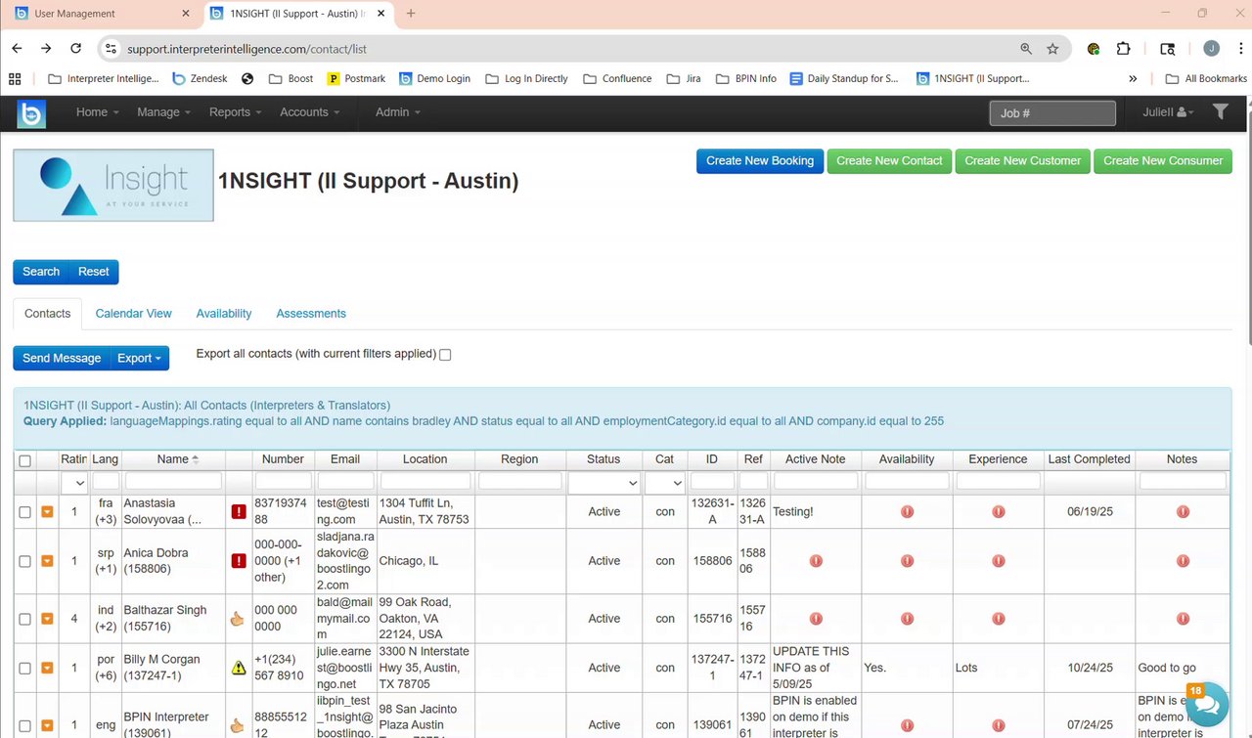1252x738 pixels.
Task: Select the checkbox for Balthazar Singh
Action: [25, 620]
